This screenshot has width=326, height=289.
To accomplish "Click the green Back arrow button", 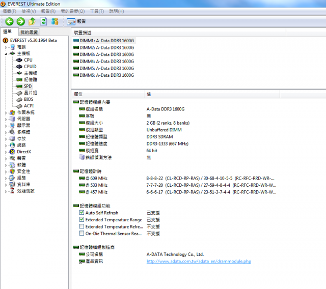I will [x=9, y=21].
